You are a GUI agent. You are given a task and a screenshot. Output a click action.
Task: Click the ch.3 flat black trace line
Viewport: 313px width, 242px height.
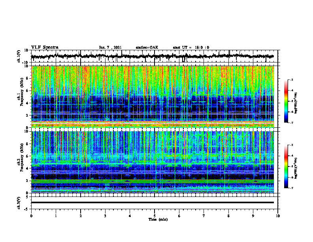click(x=153, y=202)
